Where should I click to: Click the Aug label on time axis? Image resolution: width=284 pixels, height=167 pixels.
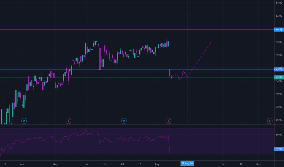coord(157,164)
